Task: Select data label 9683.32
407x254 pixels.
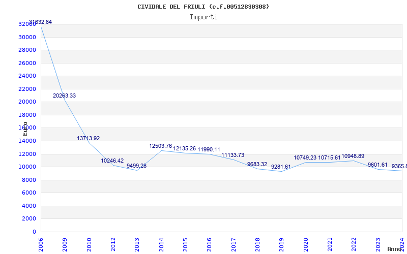Action: [x=257, y=164]
